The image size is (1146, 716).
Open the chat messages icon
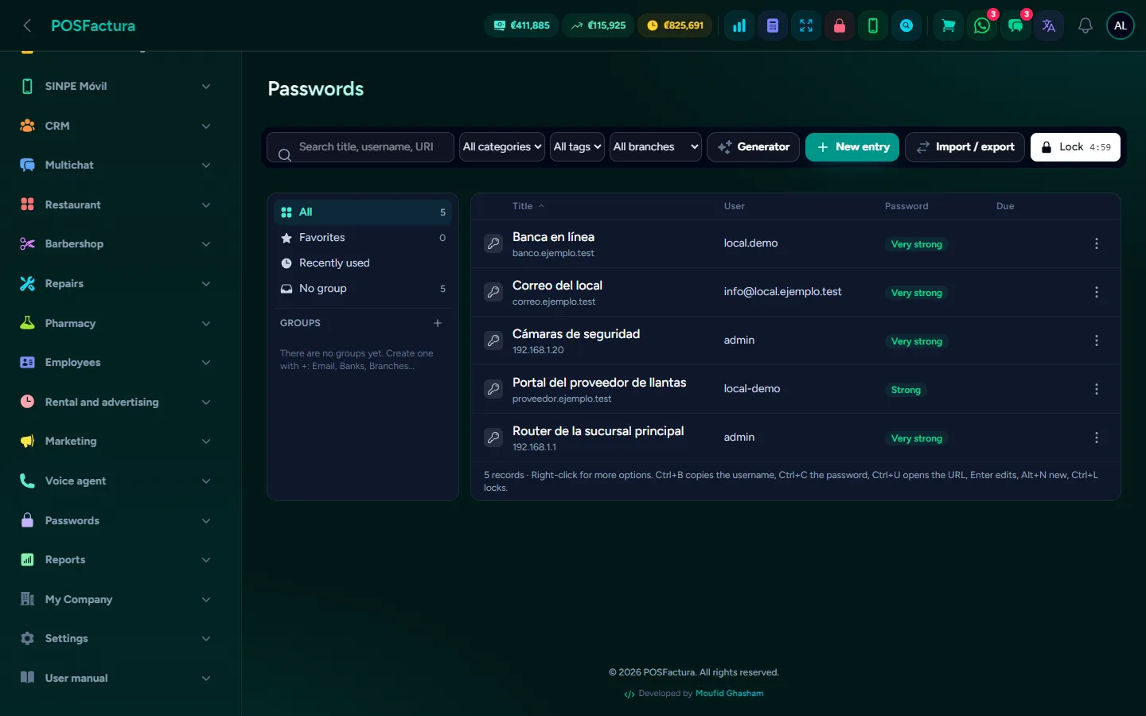pyautogui.click(x=1015, y=25)
